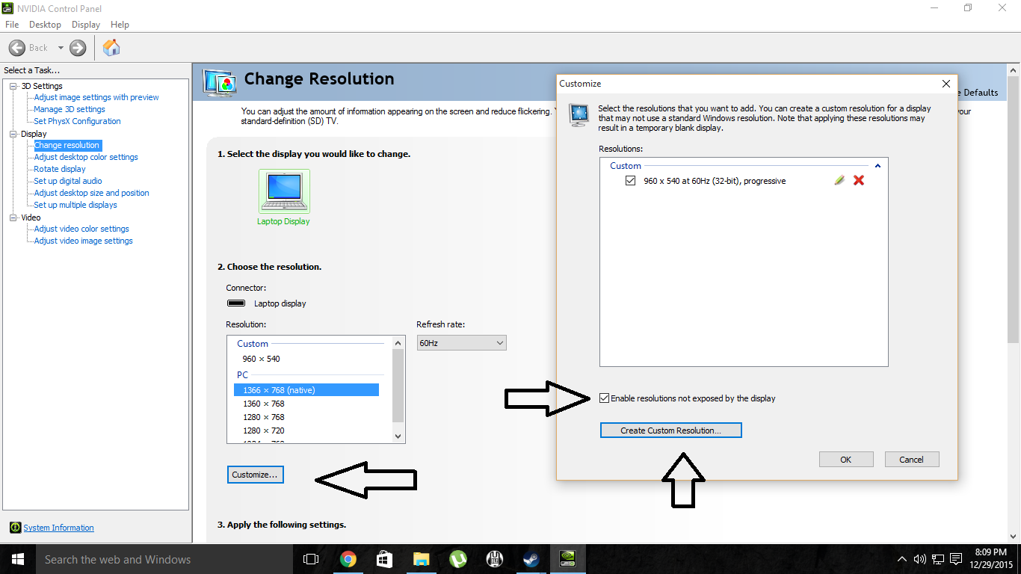Edit the 960 x 540 custom resolution with pencil
Screen dimensions: 1021x574
(839, 180)
